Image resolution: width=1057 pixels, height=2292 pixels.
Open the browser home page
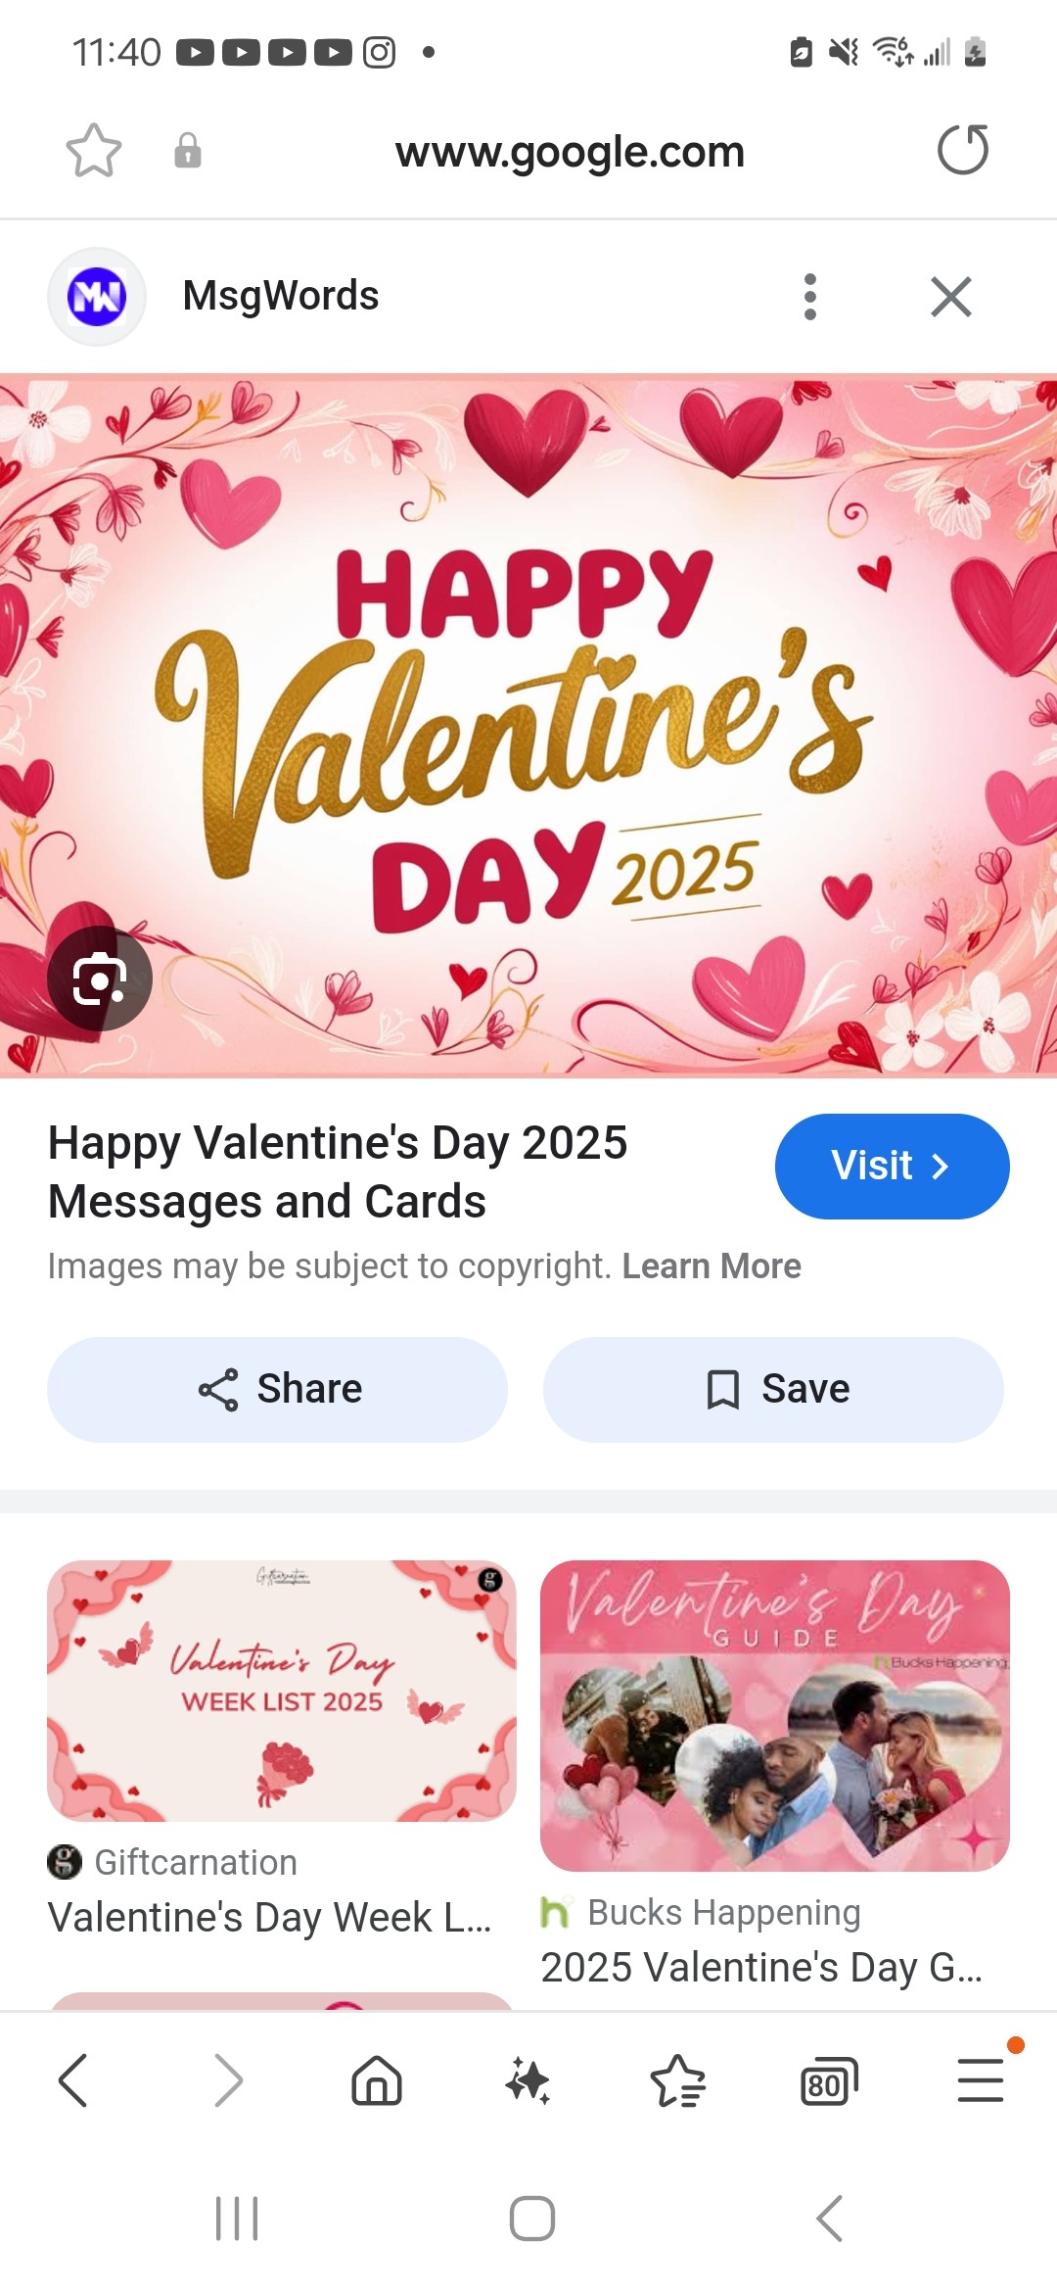(377, 2080)
